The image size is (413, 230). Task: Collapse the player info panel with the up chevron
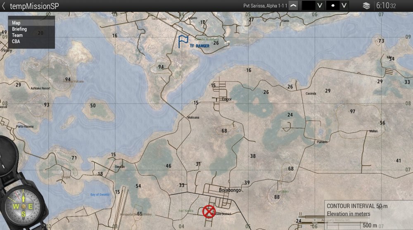[x=293, y=6]
